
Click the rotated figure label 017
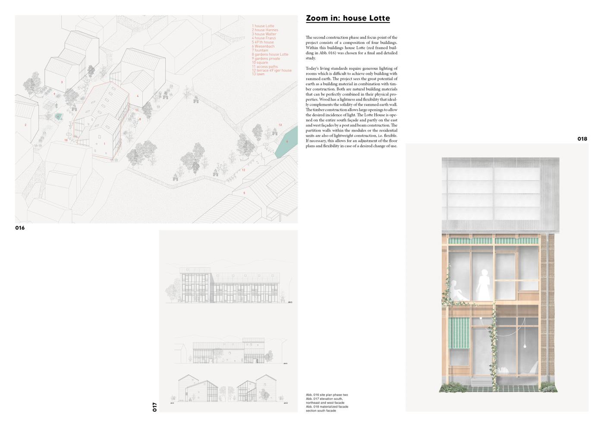[x=154, y=407]
